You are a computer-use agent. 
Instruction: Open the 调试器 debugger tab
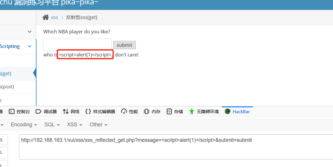click(46, 111)
